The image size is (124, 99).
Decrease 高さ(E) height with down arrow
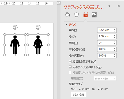point(115,31)
